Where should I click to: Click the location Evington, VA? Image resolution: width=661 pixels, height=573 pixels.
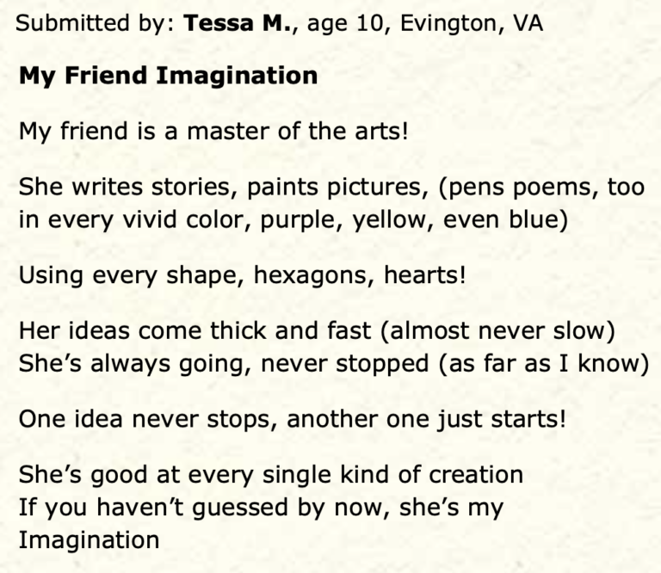click(x=472, y=23)
